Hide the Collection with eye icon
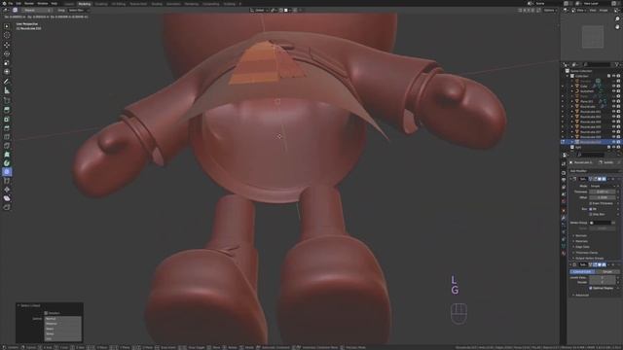The width and height of the screenshot is (623, 350). pos(613,76)
